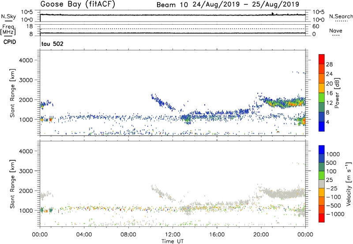Click the "Velocity [m s-1]" colorbar title
The height and width of the screenshot is (244, 353).
coord(349,184)
